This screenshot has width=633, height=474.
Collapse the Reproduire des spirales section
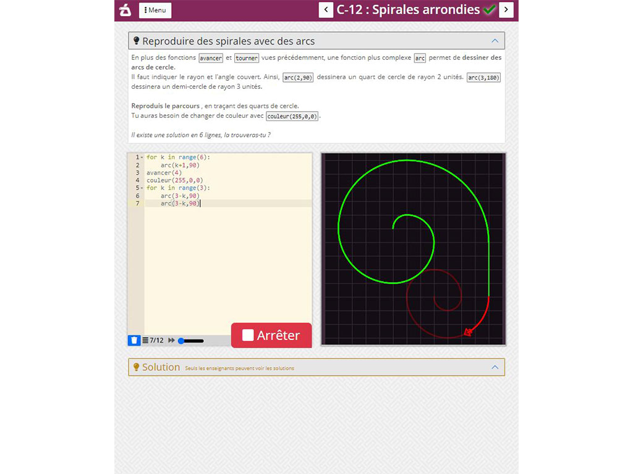(x=495, y=41)
